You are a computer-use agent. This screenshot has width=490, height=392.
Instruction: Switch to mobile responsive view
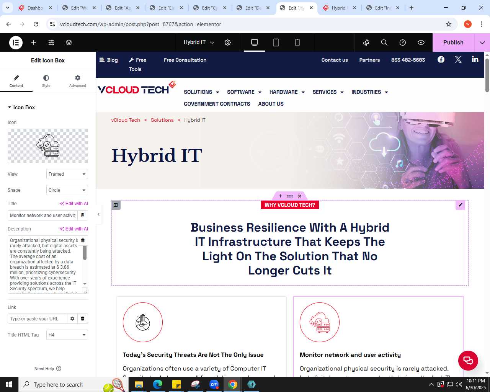297,42
